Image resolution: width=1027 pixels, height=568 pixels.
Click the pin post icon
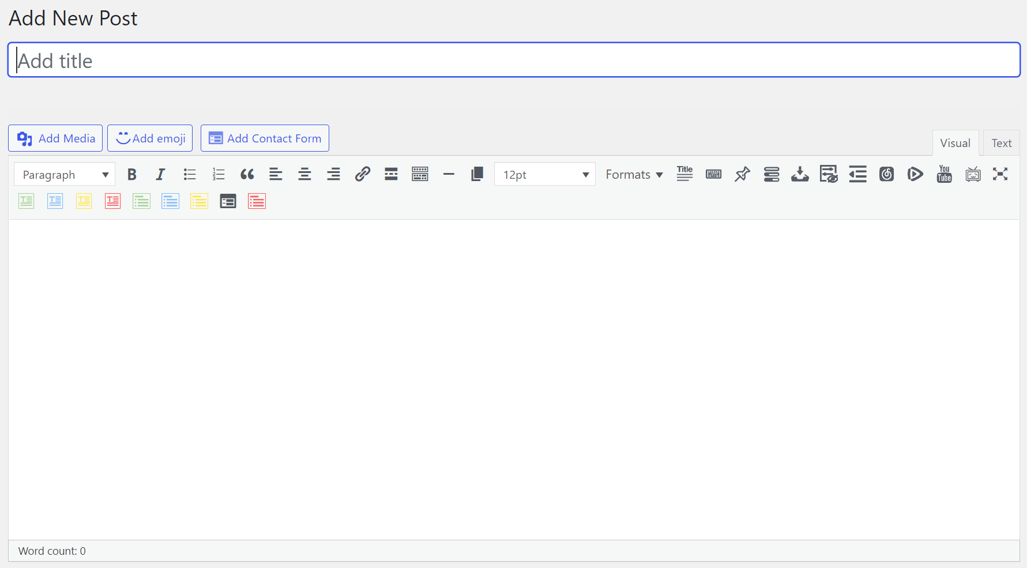click(x=743, y=174)
